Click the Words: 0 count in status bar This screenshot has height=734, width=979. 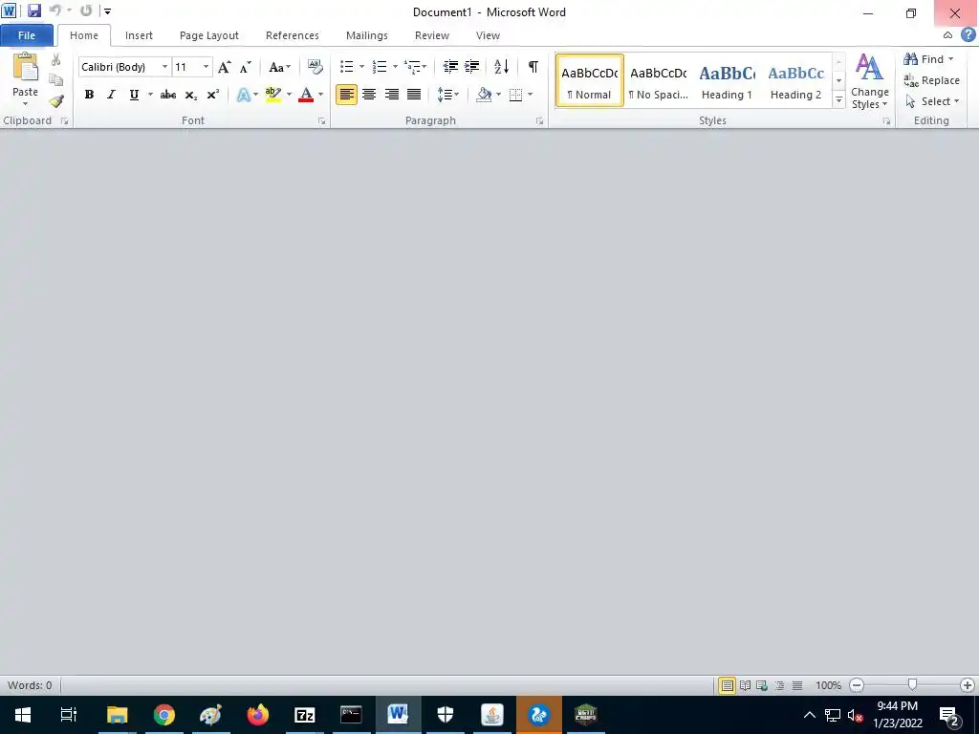coord(30,685)
